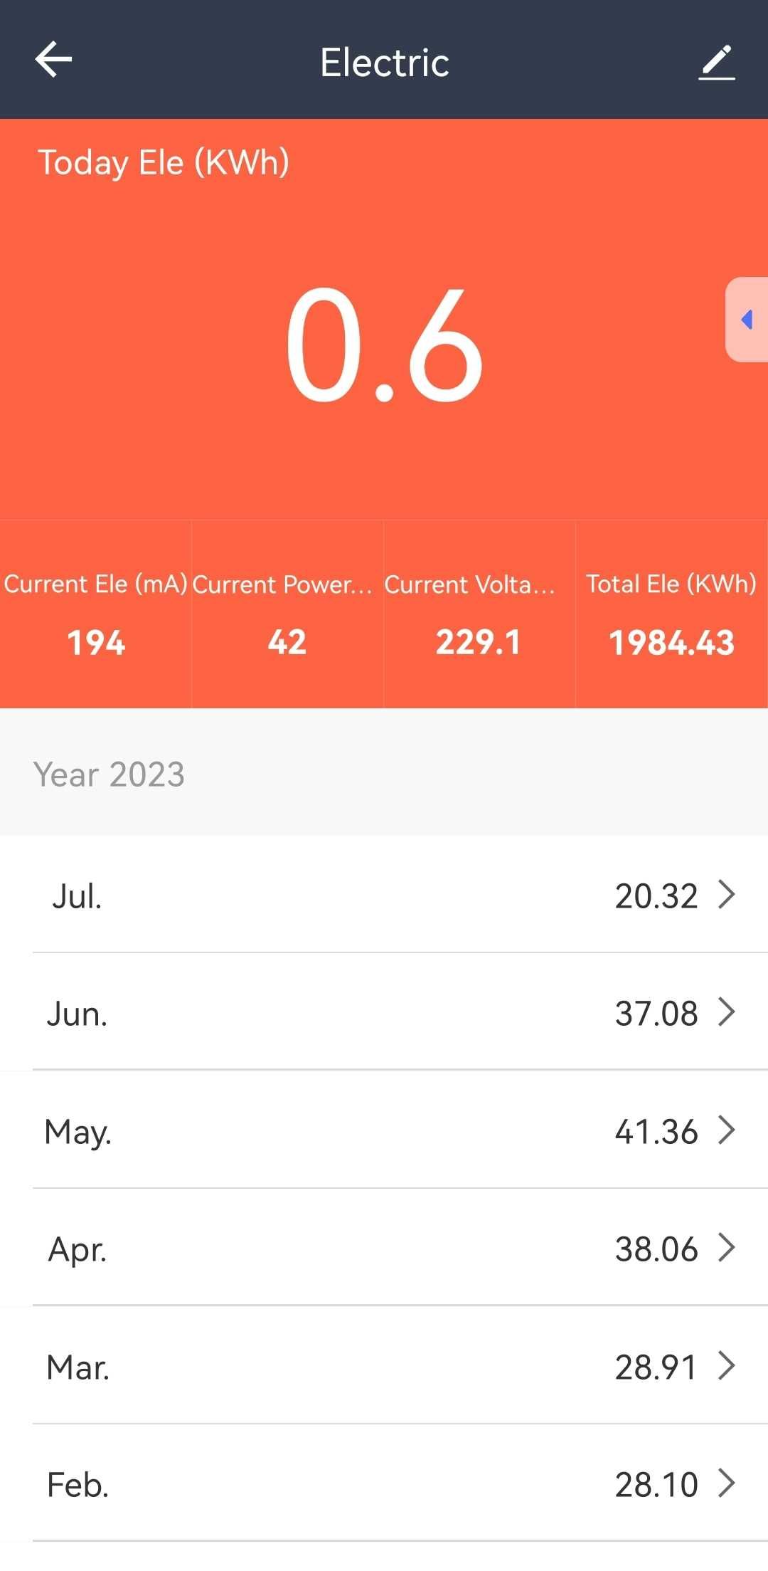The width and height of the screenshot is (768, 1571).
Task: Expand June details chevron
Action: coord(726,1012)
